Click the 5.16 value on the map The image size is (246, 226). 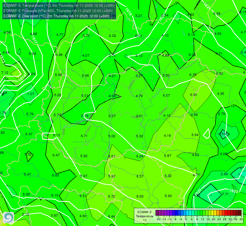(191, 35)
